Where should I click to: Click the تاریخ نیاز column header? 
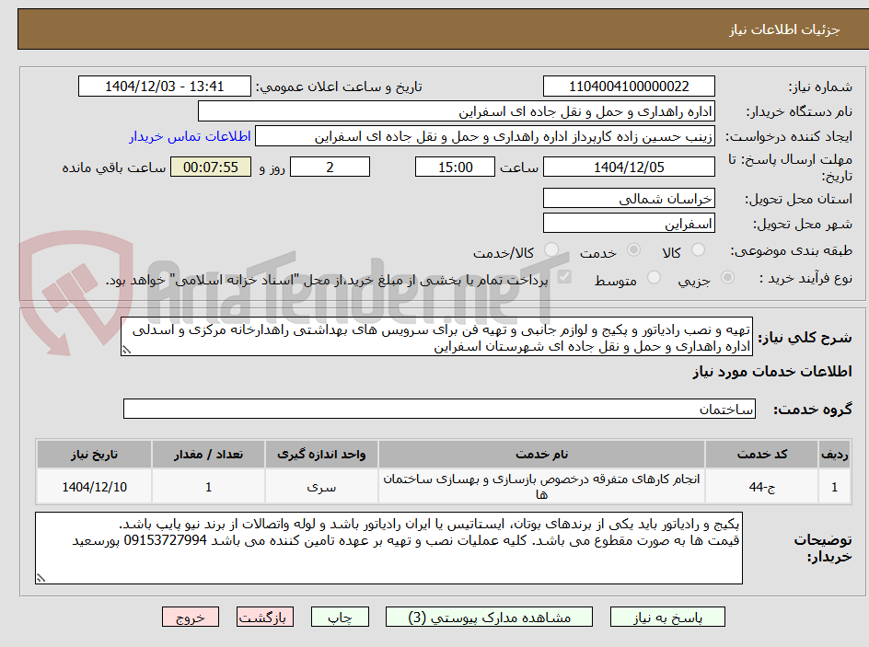[94, 455]
